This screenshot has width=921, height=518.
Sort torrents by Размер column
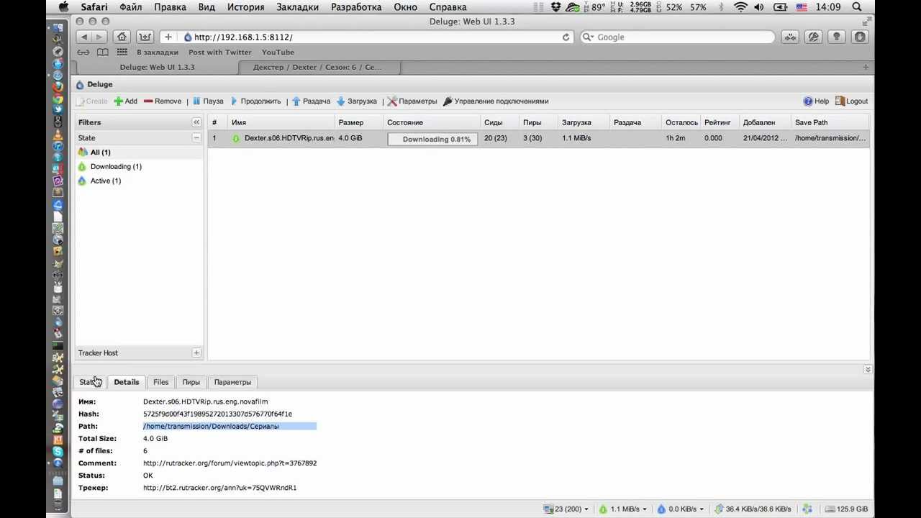pos(358,122)
